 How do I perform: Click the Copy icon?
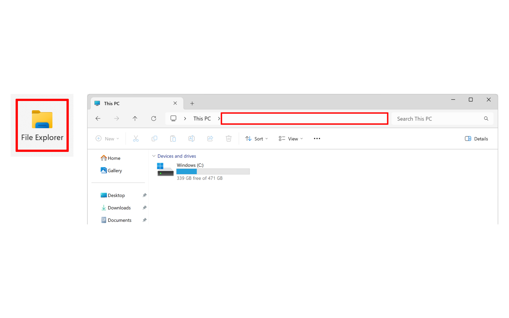(x=154, y=138)
